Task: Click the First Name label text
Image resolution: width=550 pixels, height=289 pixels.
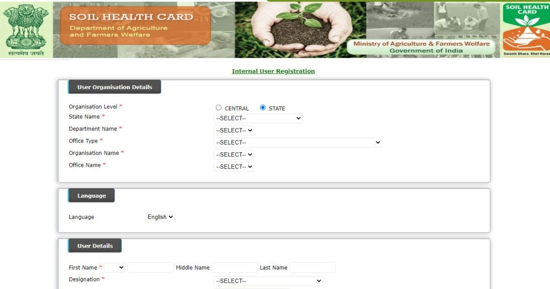Action: [83, 268]
